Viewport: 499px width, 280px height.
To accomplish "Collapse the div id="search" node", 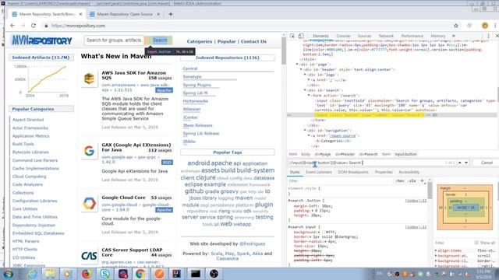I will [x=305, y=90].
